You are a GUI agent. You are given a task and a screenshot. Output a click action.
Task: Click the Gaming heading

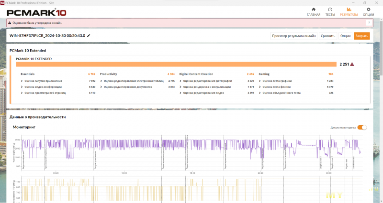264,74
